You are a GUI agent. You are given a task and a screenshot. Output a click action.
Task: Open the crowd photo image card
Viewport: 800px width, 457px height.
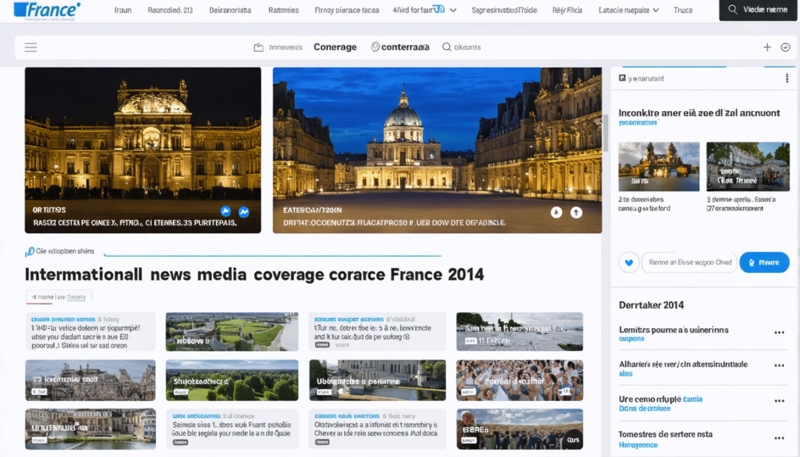coord(519,380)
